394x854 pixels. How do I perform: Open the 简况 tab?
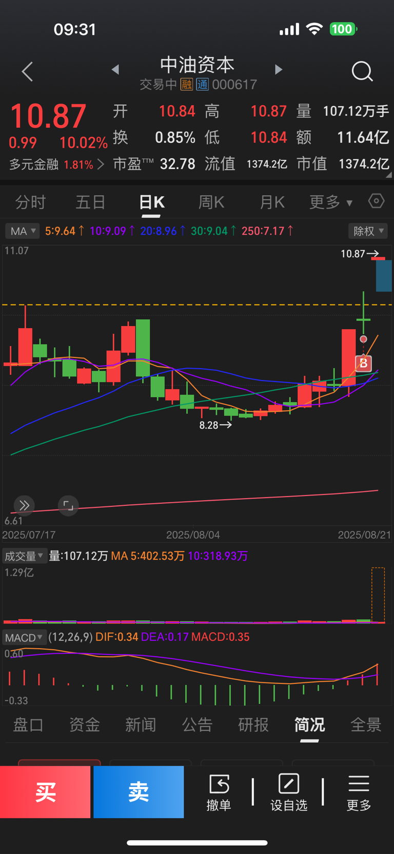[x=309, y=725]
